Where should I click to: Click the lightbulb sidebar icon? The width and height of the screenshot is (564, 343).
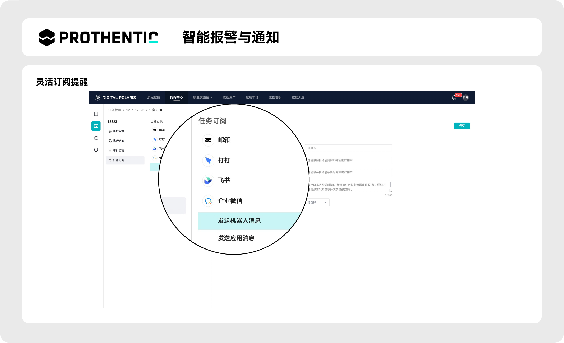96,150
